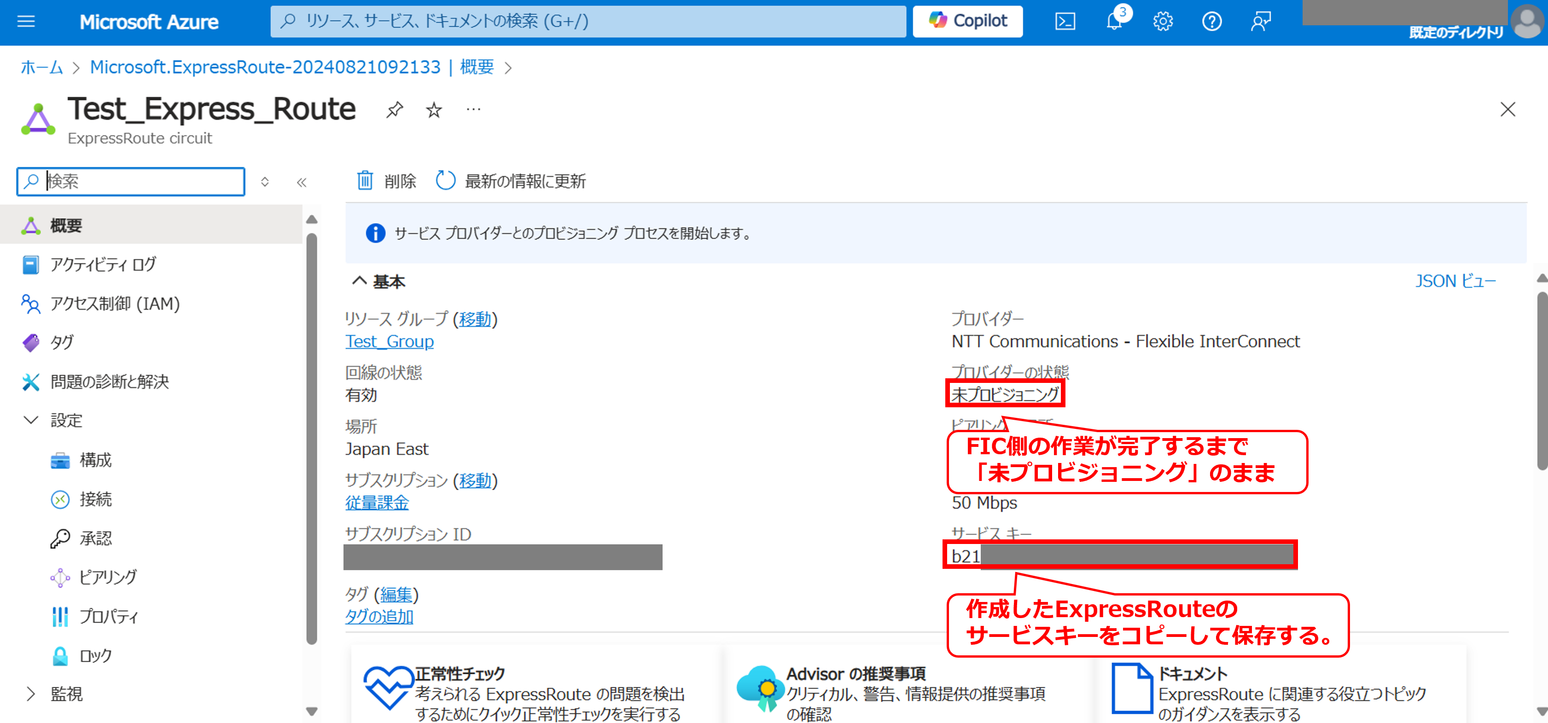Collapse the 設定 section in sidebar

31,420
